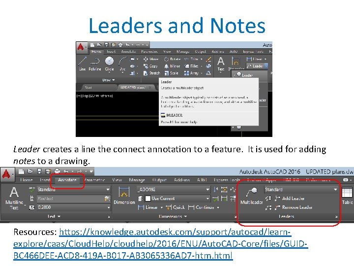
Task: Switch to the highlighted Annotate tab
Action: click(67, 180)
